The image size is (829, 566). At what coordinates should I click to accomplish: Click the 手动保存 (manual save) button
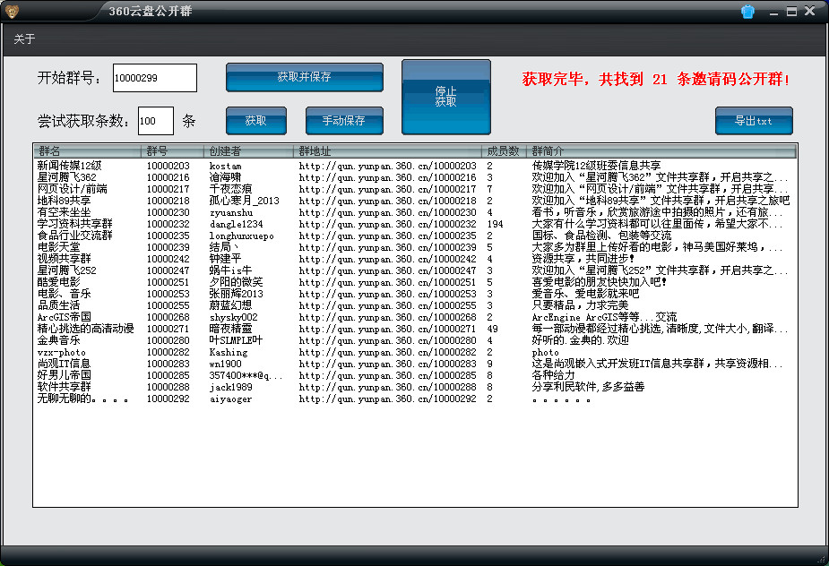[x=346, y=120]
